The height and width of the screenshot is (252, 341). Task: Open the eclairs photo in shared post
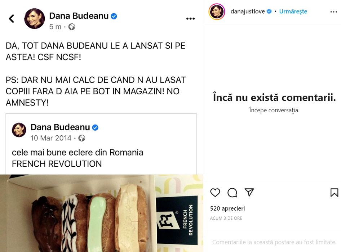[101, 213]
